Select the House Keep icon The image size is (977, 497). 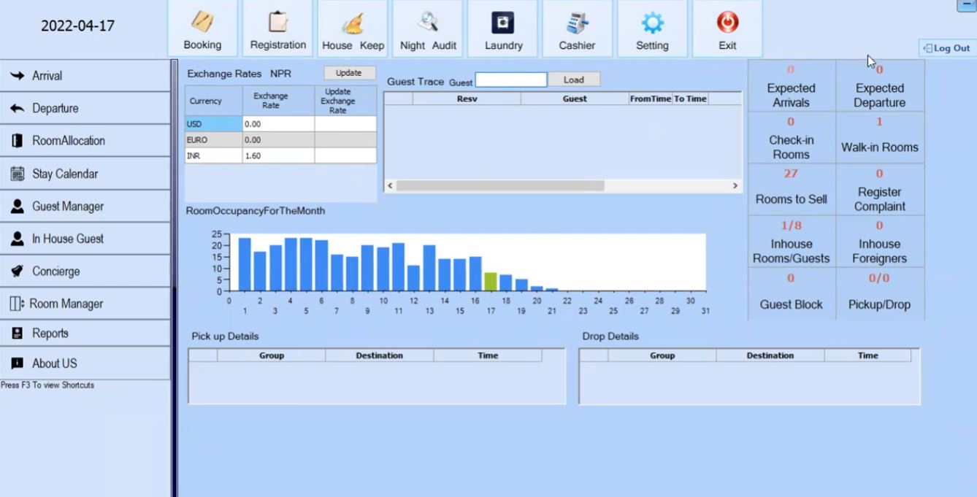click(352, 28)
